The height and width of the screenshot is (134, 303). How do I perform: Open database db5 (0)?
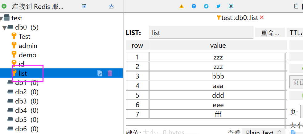coord(27,120)
